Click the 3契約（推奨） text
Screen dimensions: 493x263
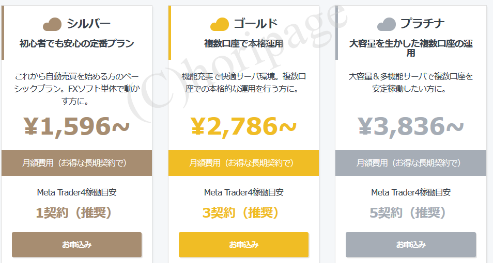(241, 213)
